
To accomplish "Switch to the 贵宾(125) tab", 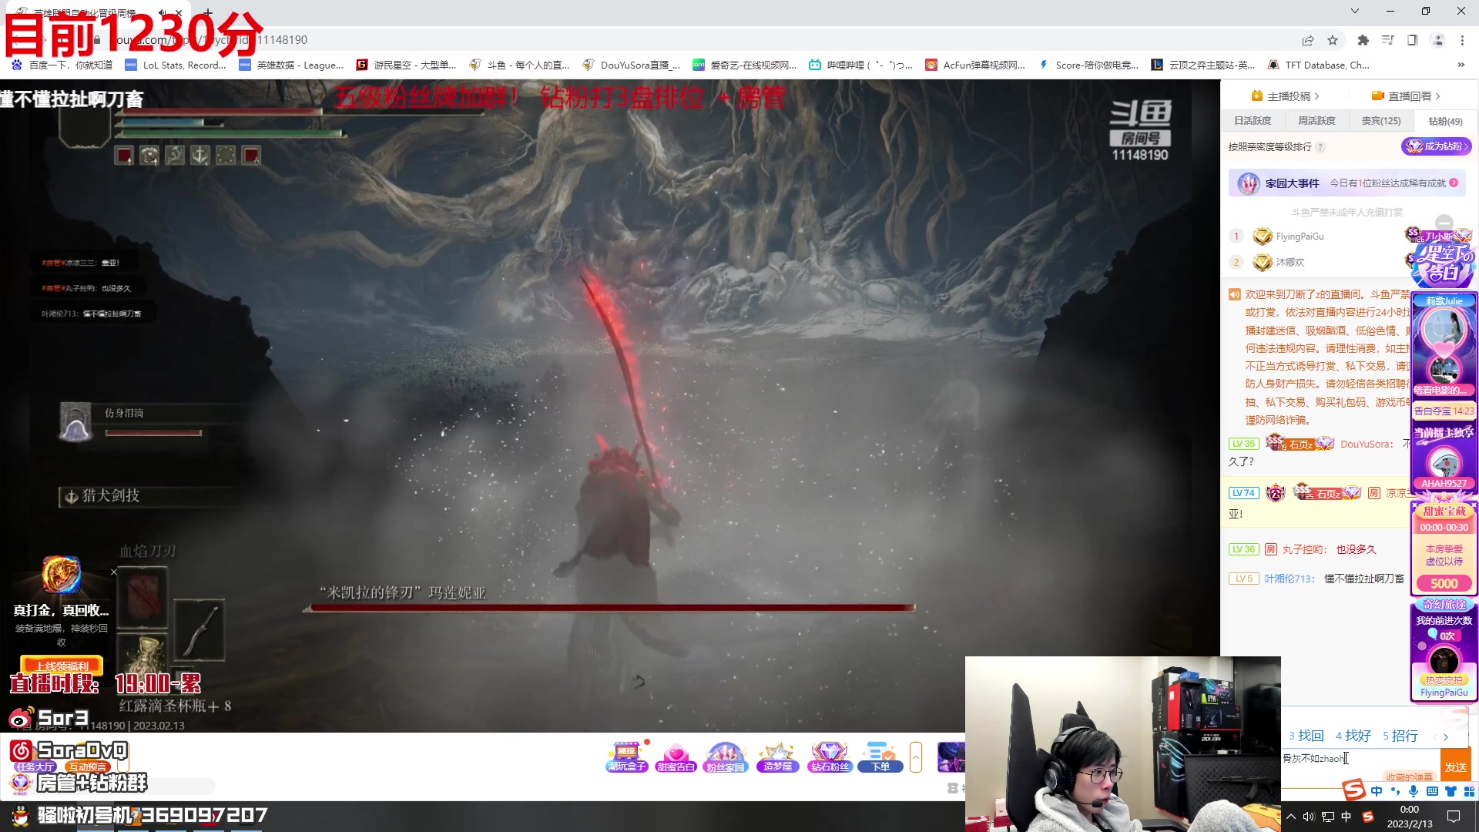I will [1381, 121].
